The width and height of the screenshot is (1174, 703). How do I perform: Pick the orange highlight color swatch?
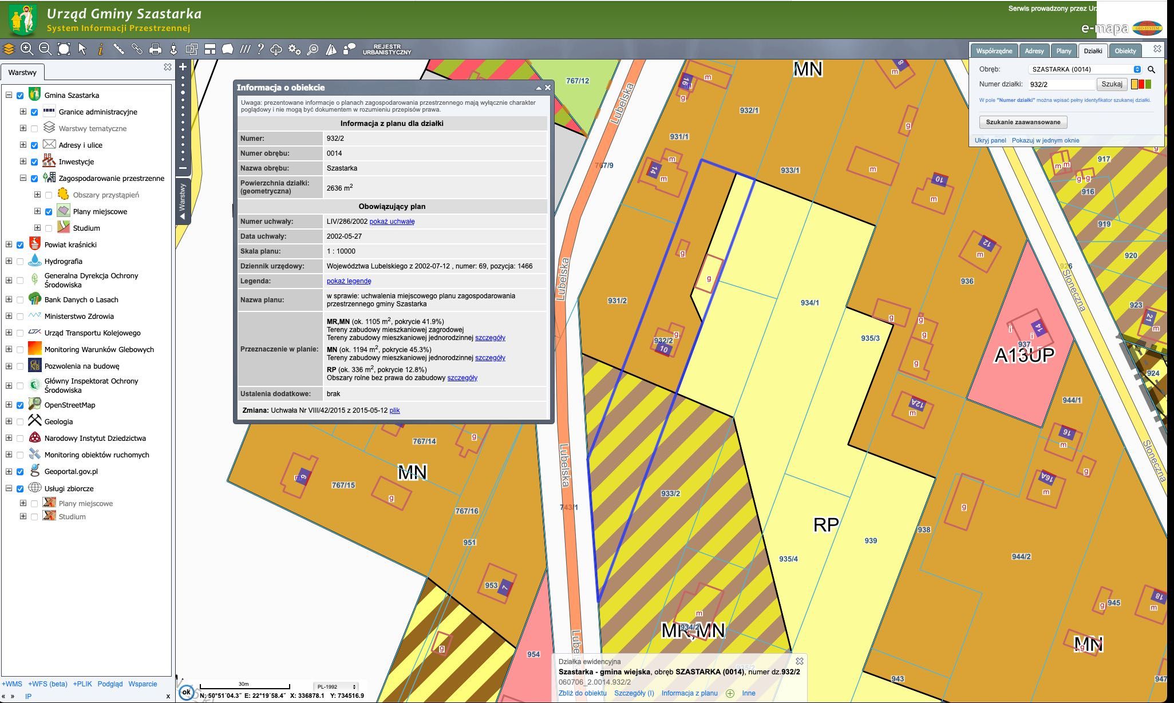pyautogui.click(x=1135, y=84)
